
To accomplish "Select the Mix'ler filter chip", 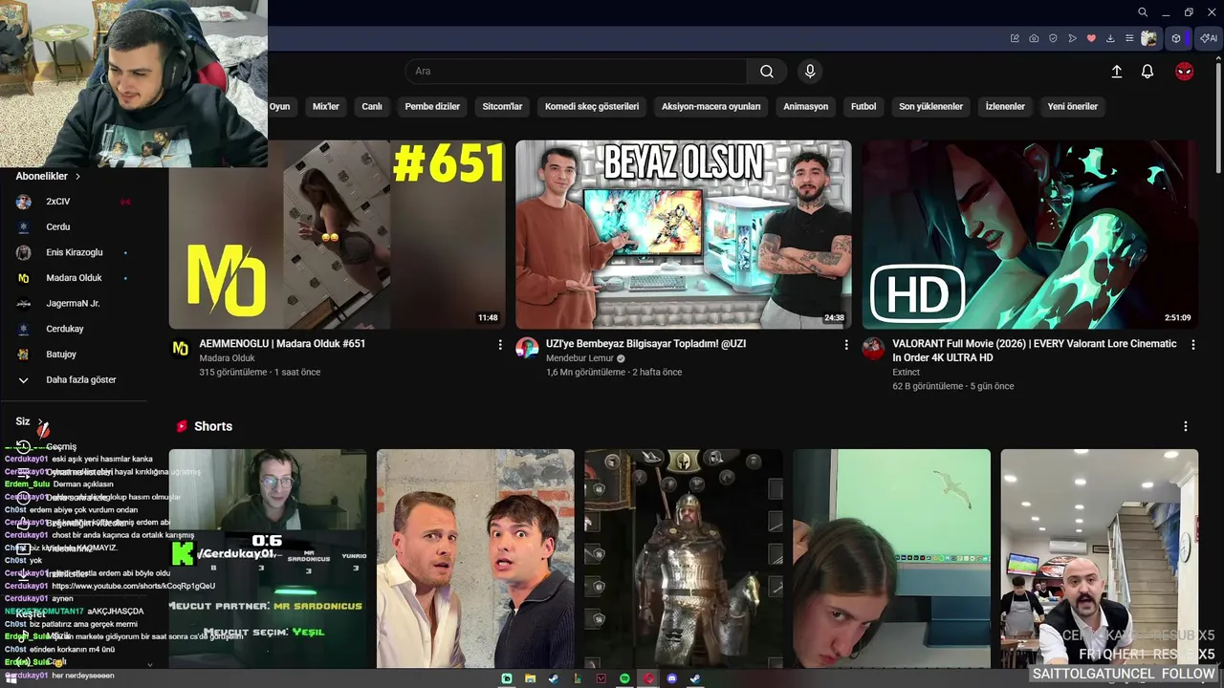I will (x=326, y=107).
